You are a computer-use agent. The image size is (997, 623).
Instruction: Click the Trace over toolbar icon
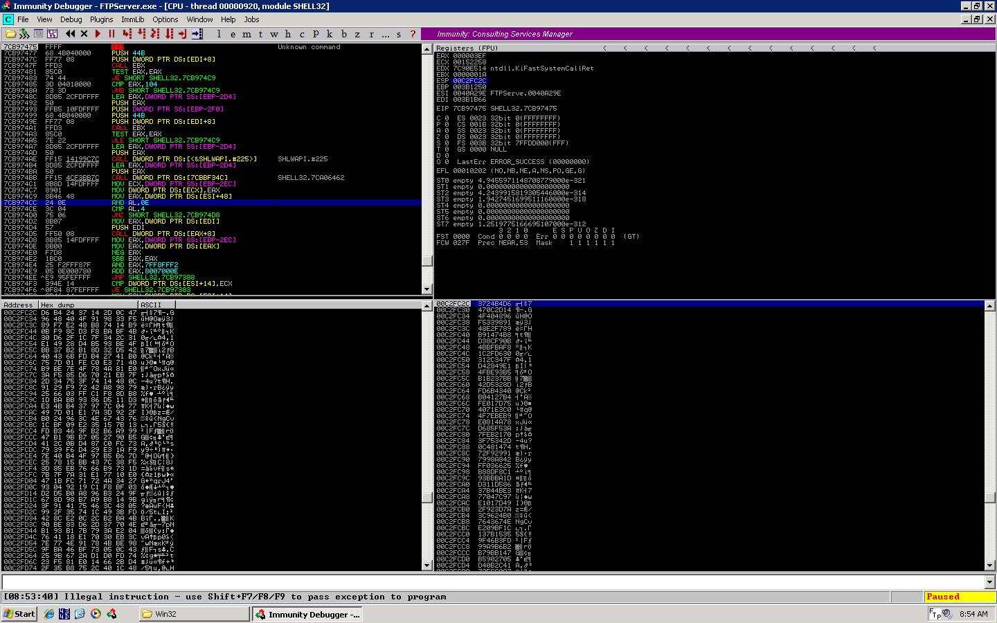[169, 34]
